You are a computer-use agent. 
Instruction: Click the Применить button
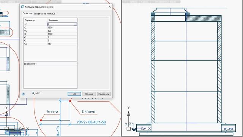[x=104, y=94]
